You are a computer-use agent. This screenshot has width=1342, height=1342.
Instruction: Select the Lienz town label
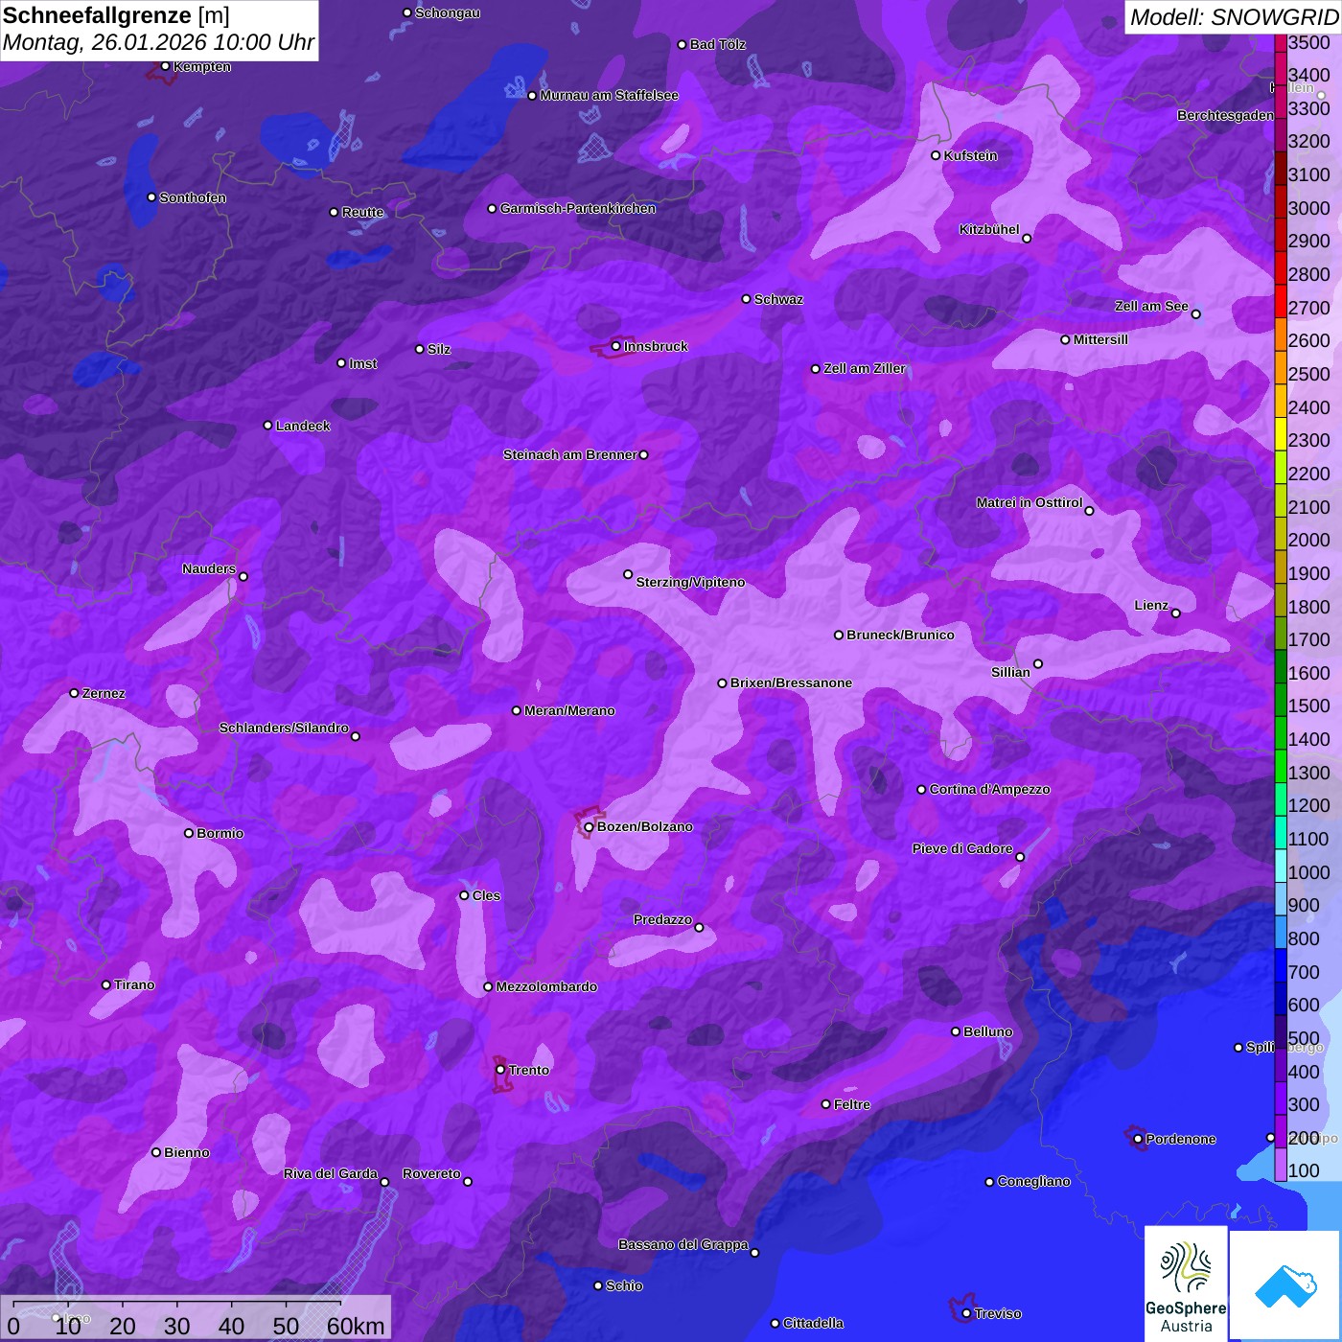click(1151, 606)
